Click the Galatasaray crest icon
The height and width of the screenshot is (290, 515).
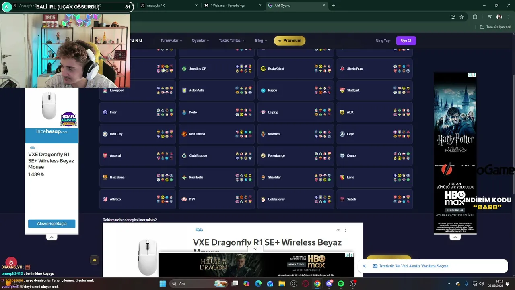[263, 199]
